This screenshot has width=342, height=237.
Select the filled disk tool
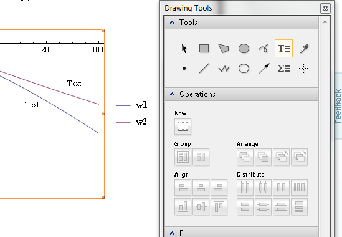[x=244, y=49]
